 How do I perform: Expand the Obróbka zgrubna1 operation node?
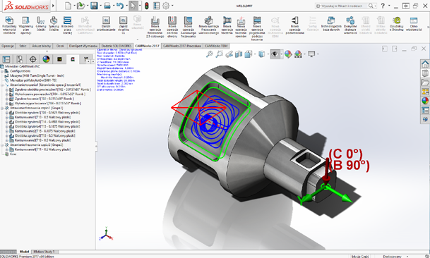click(x=7, y=113)
